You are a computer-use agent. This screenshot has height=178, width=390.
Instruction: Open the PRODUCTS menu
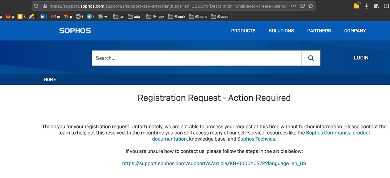(243, 31)
